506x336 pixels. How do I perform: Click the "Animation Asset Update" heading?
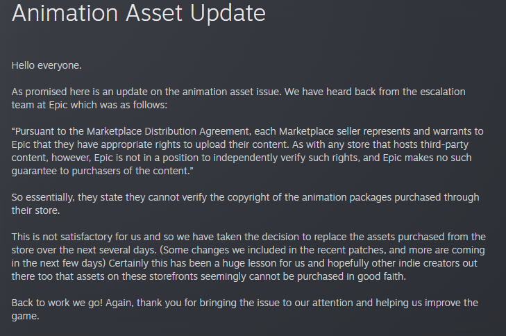[139, 12]
